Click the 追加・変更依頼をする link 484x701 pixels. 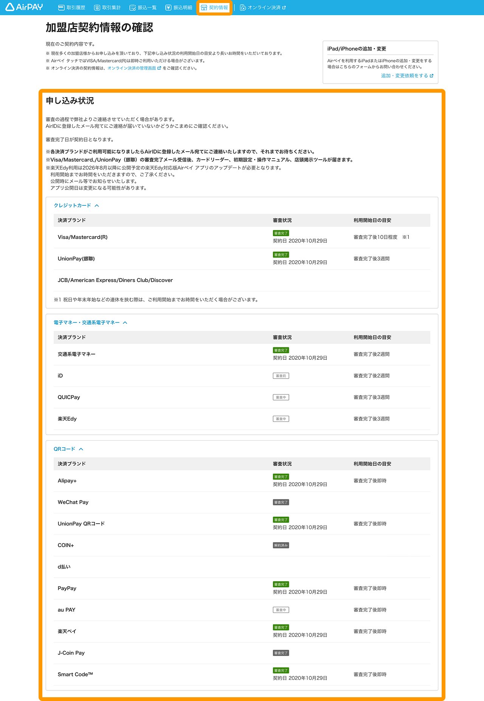tap(405, 76)
